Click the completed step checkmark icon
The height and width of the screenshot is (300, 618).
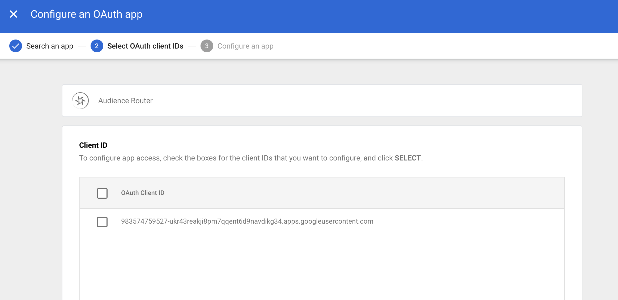[16, 46]
